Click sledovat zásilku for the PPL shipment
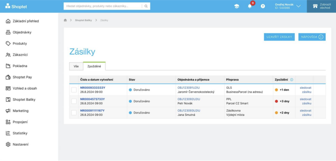The height and width of the screenshot is (161, 336). coord(305,101)
